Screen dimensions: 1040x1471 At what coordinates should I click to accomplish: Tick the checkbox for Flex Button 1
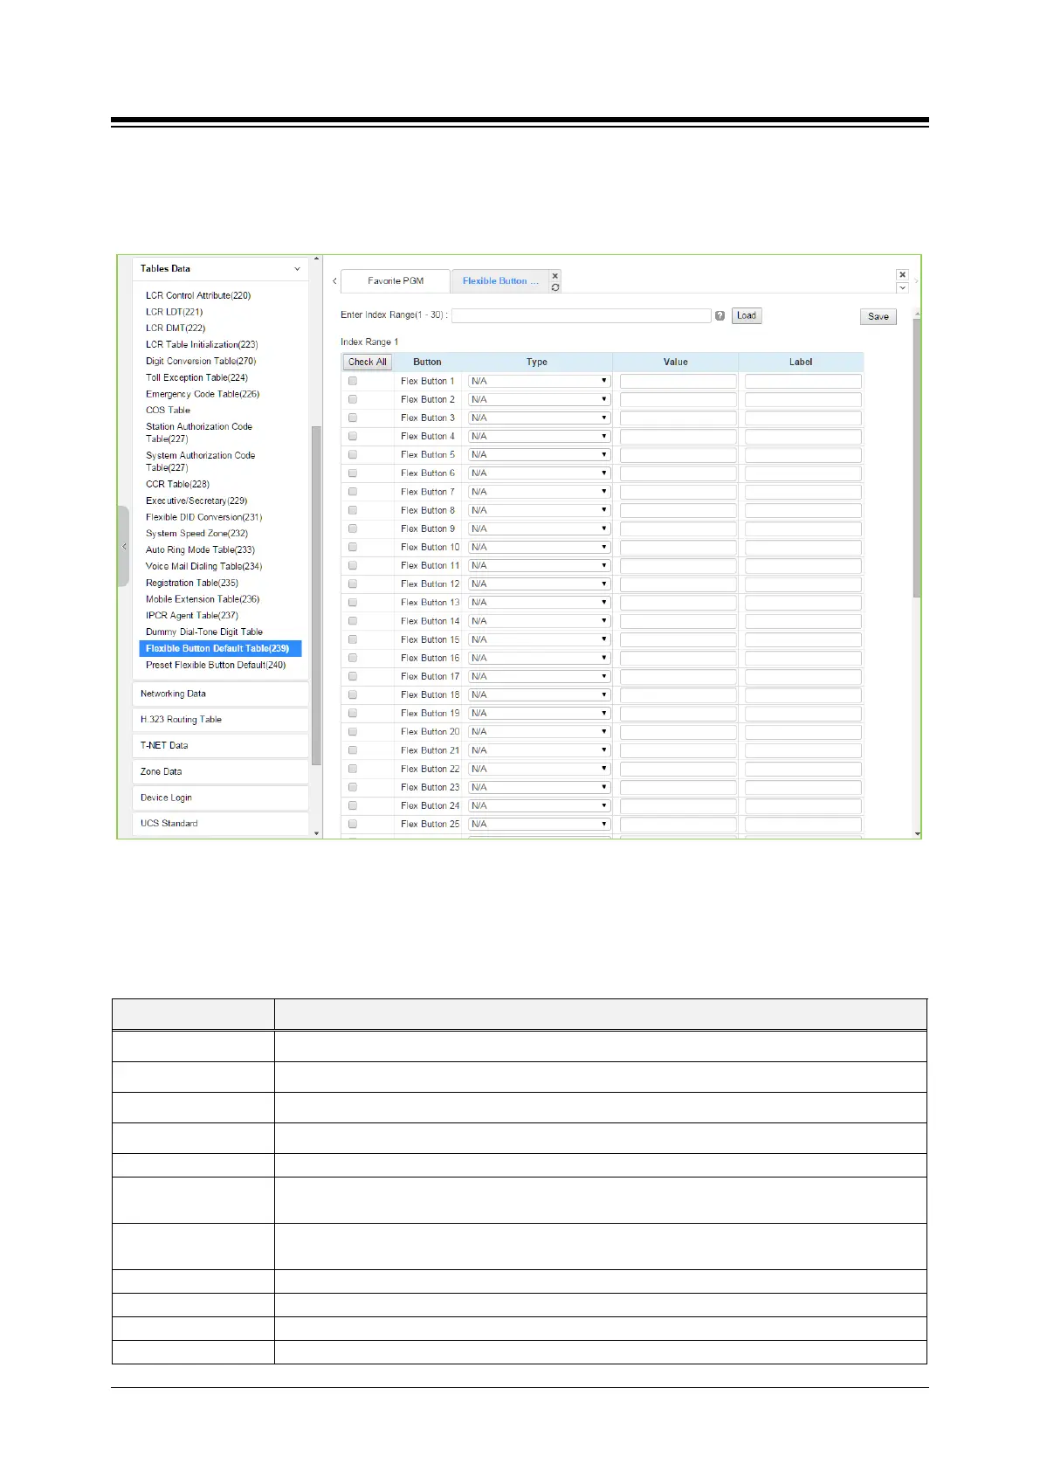(x=353, y=381)
